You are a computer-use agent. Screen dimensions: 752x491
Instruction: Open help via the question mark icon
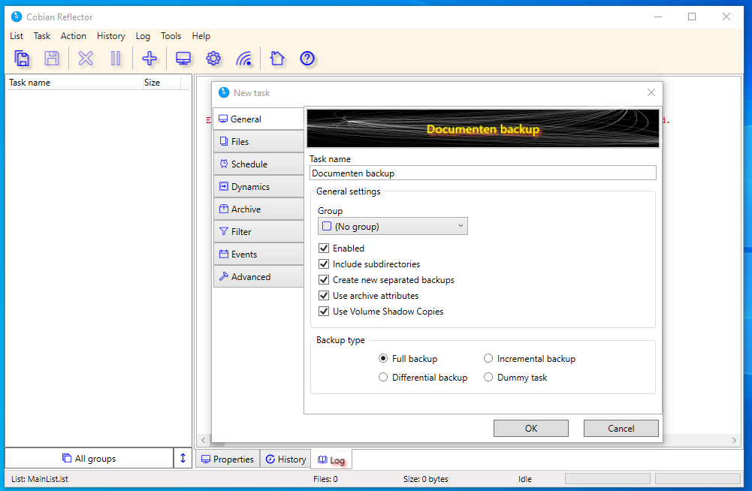pyautogui.click(x=307, y=59)
